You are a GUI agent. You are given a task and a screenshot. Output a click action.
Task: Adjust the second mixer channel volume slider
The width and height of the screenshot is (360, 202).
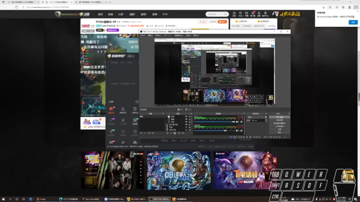tap(225, 131)
